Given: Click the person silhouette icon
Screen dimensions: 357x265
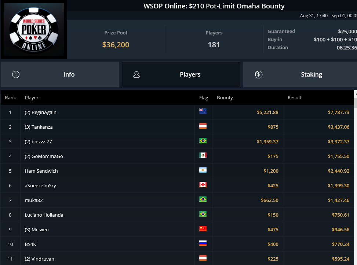Looking at the screenshot, I should point(136,74).
